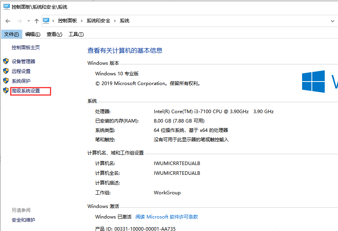
Task: Click the shield icon beside 远程设置
Action: pyautogui.click(x=6, y=71)
